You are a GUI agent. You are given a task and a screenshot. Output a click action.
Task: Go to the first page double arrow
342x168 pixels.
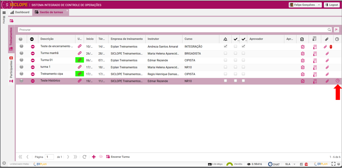point(20,157)
